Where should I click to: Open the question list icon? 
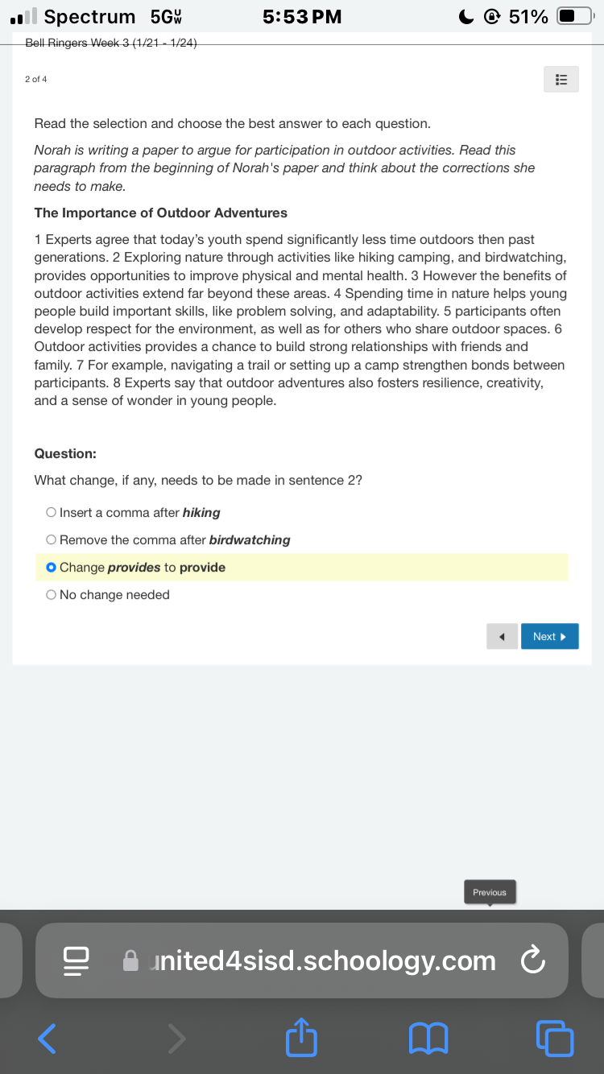[x=561, y=79]
